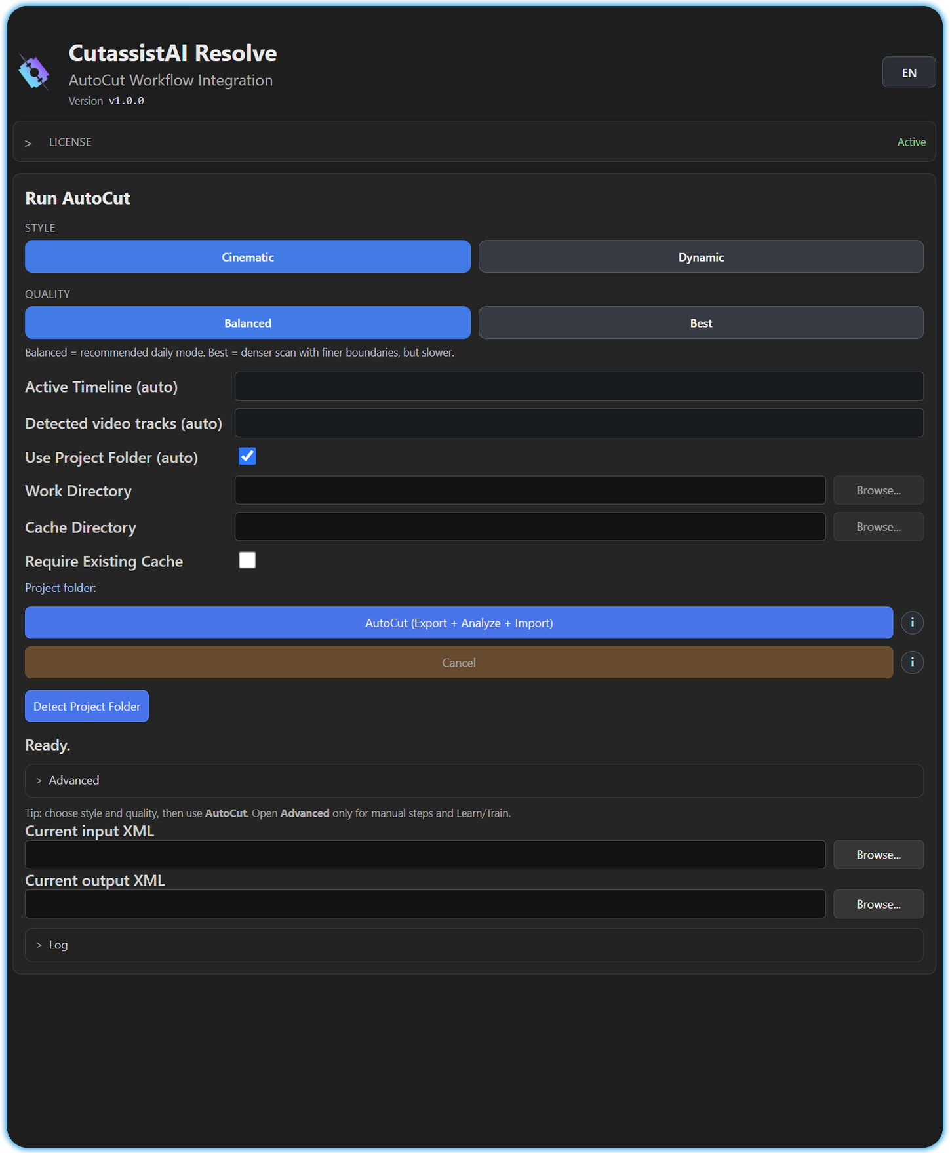Click the Active license status text
950x1153 pixels.
tap(911, 142)
